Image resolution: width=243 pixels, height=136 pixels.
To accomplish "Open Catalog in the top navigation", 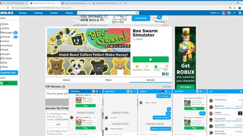I will [38, 13].
